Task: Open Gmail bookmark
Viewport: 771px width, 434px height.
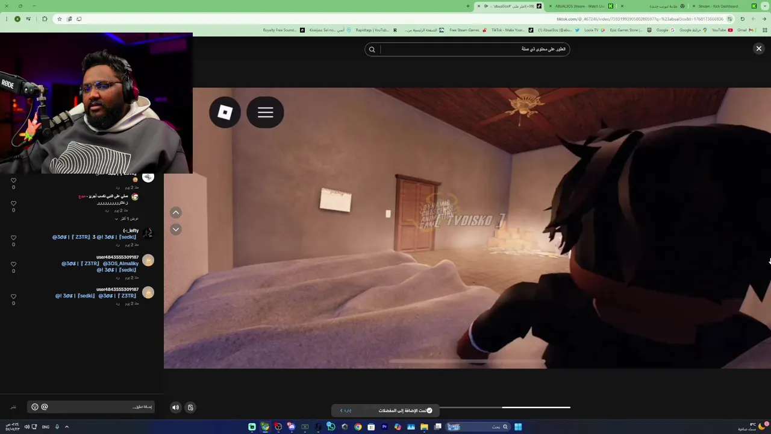Action: click(x=744, y=30)
